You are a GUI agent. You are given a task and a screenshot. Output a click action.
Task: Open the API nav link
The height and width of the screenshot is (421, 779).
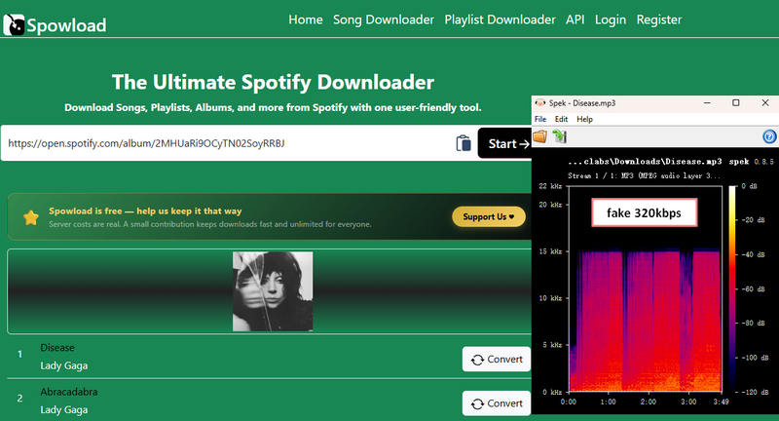(x=575, y=19)
